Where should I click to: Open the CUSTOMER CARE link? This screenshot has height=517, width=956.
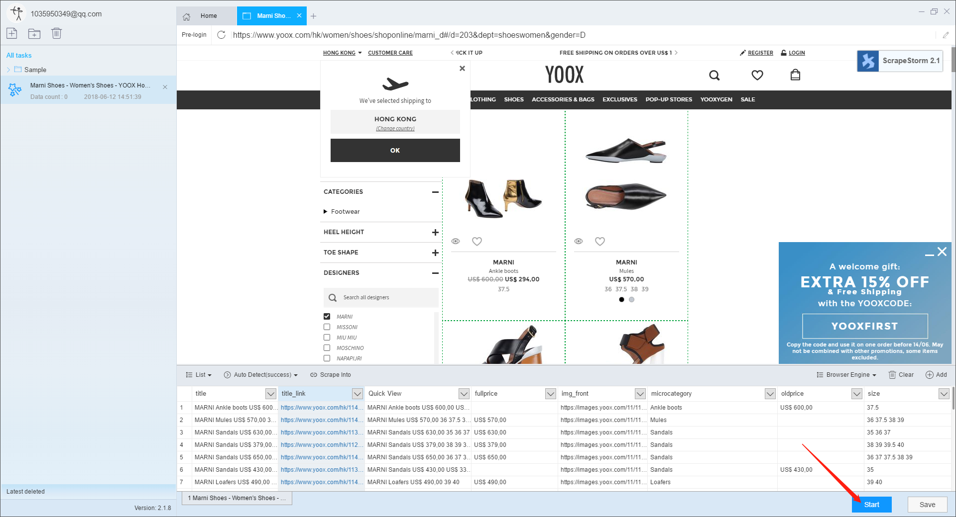pyautogui.click(x=390, y=53)
